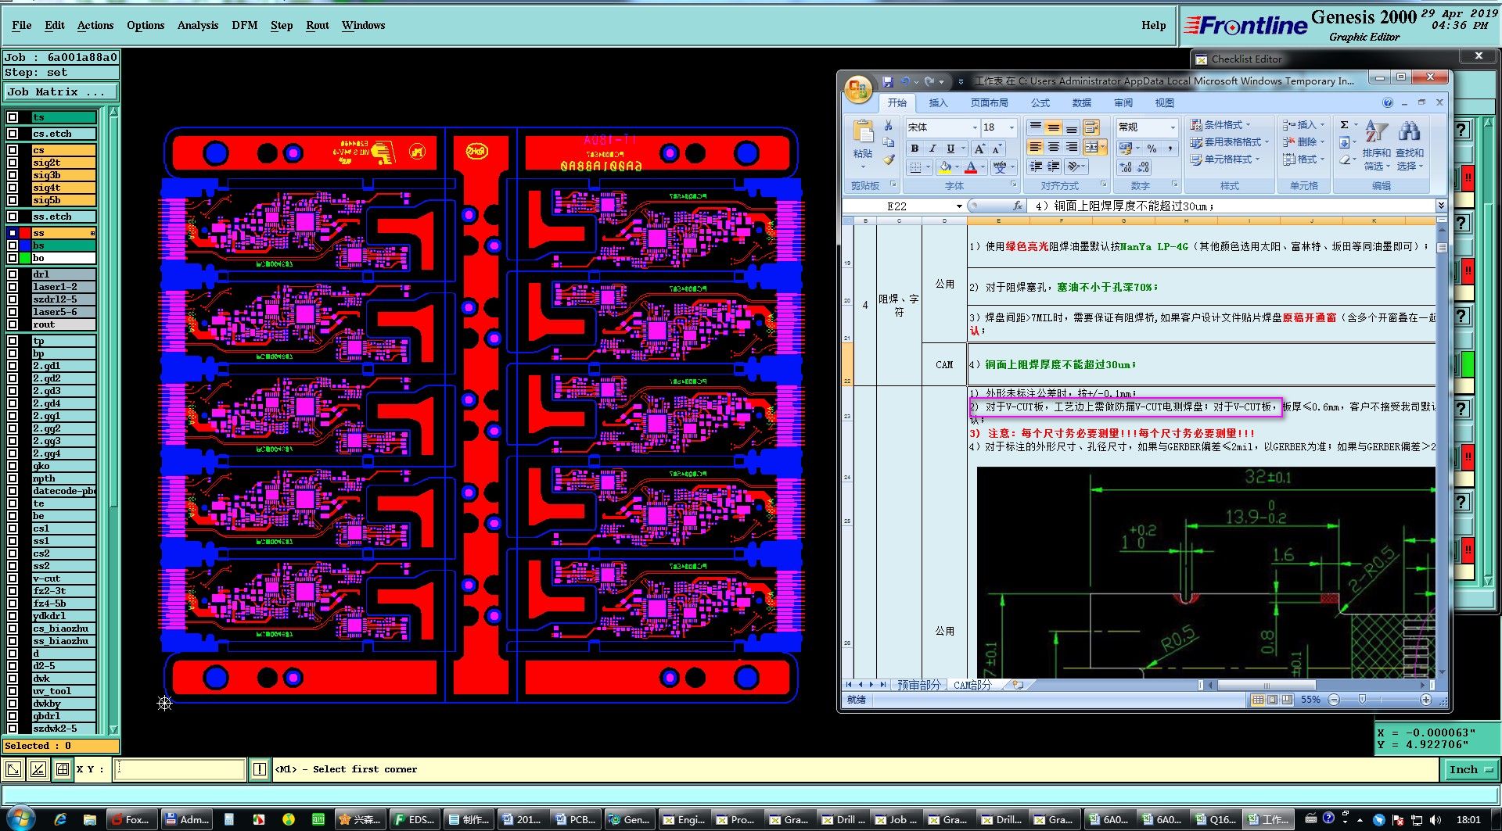Click the 粘贴 paste button
1502x831 pixels.
[x=863, y=143]
